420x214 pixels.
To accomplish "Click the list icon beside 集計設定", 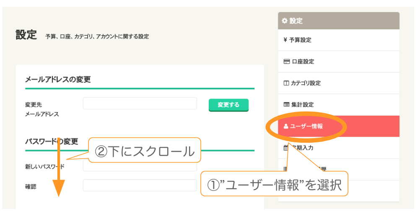I will point(286,104).
